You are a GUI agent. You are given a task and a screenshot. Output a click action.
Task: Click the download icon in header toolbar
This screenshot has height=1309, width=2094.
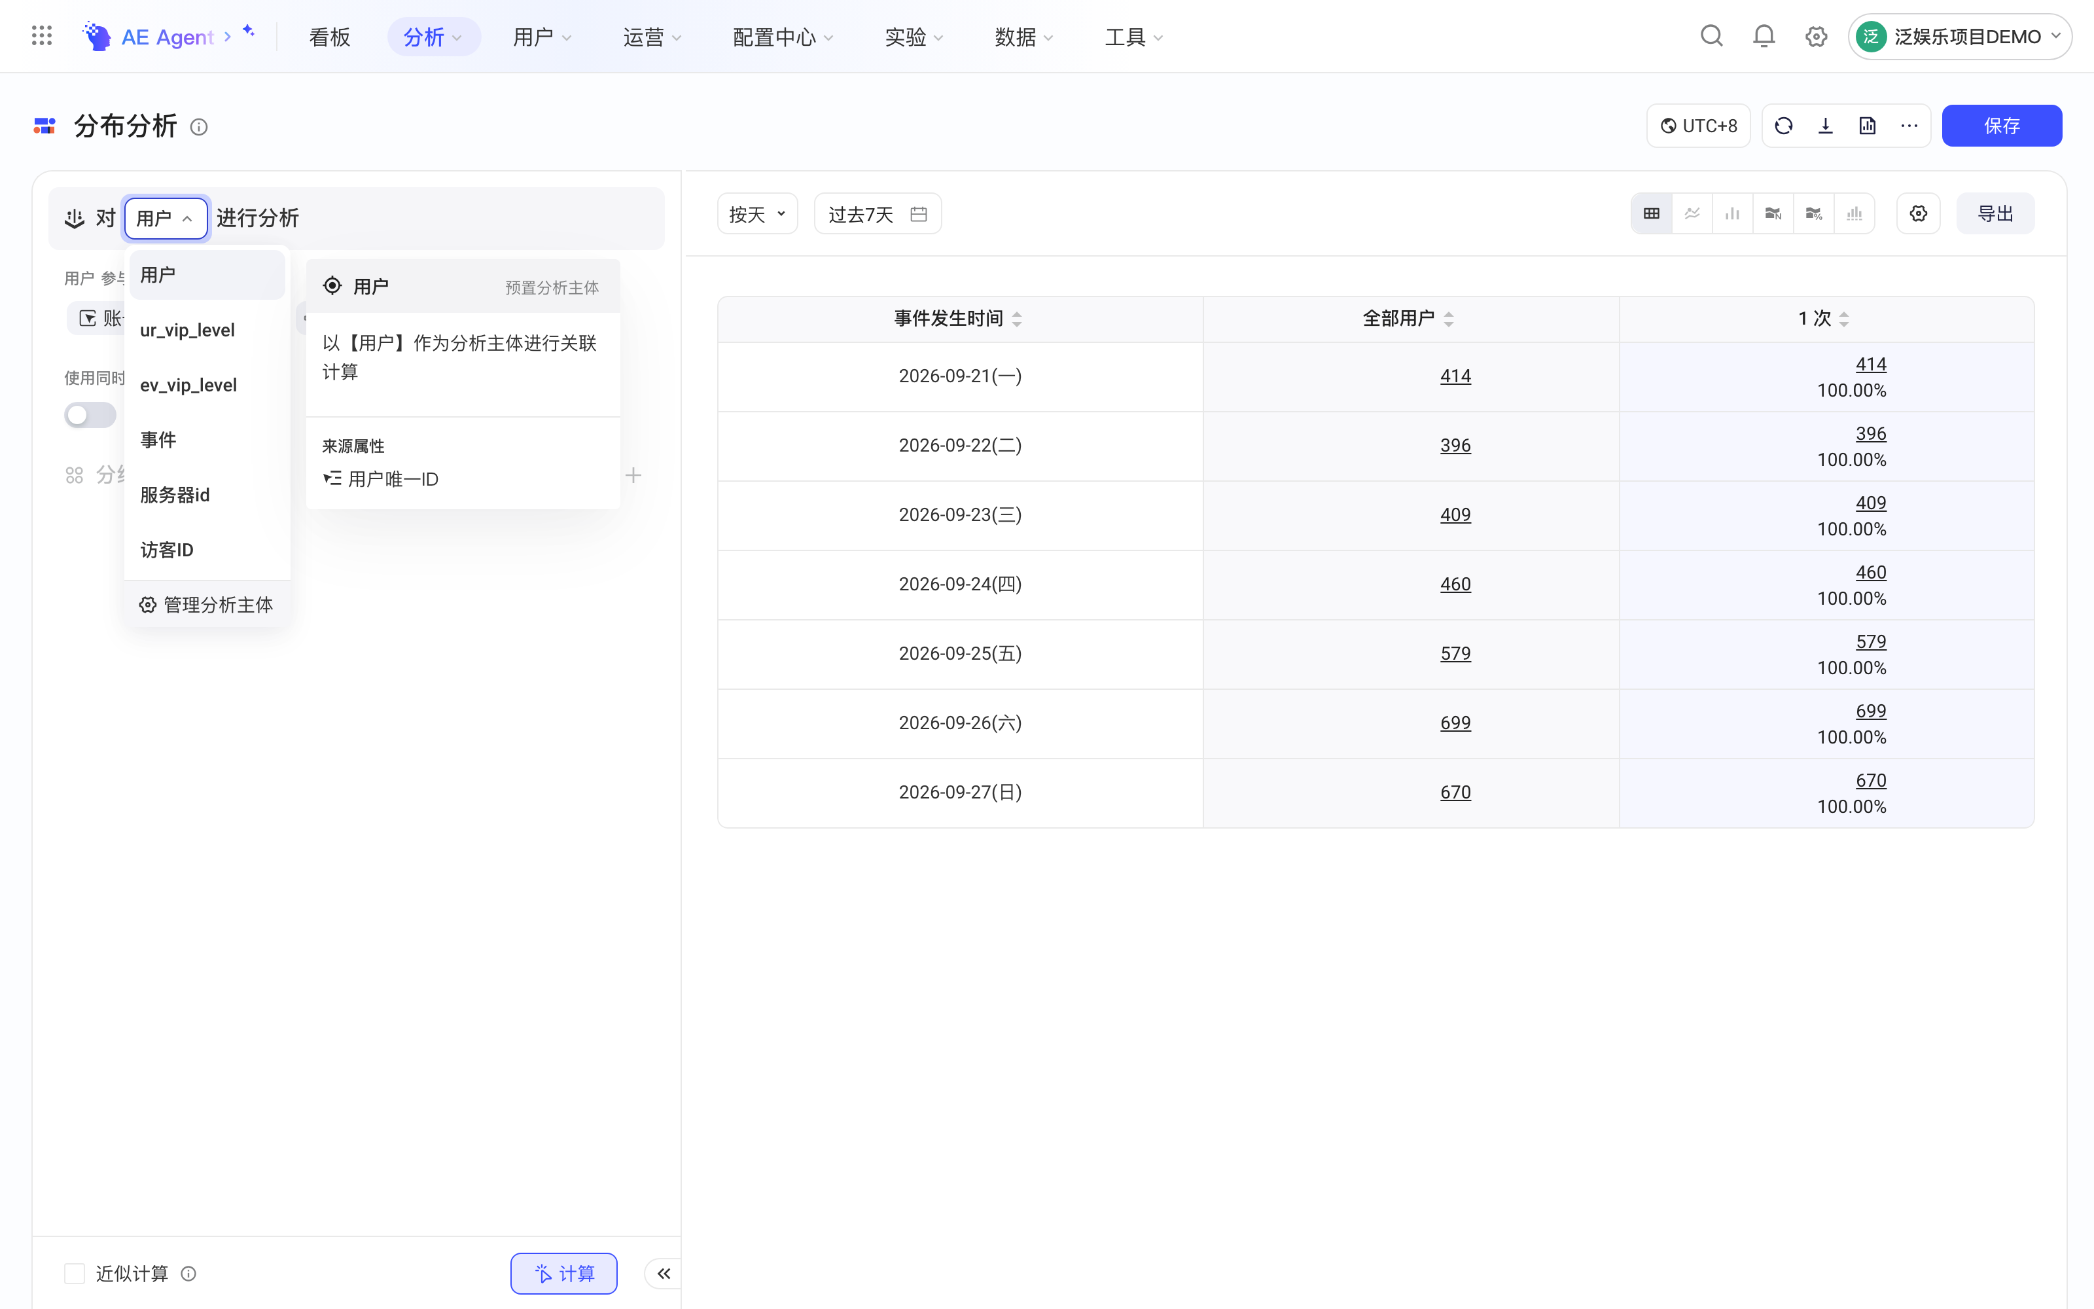tap(1826, 126)
